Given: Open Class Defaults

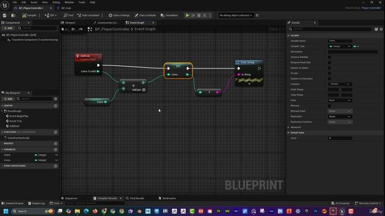Looking at the screenshot, I should [x=145, y=16].
